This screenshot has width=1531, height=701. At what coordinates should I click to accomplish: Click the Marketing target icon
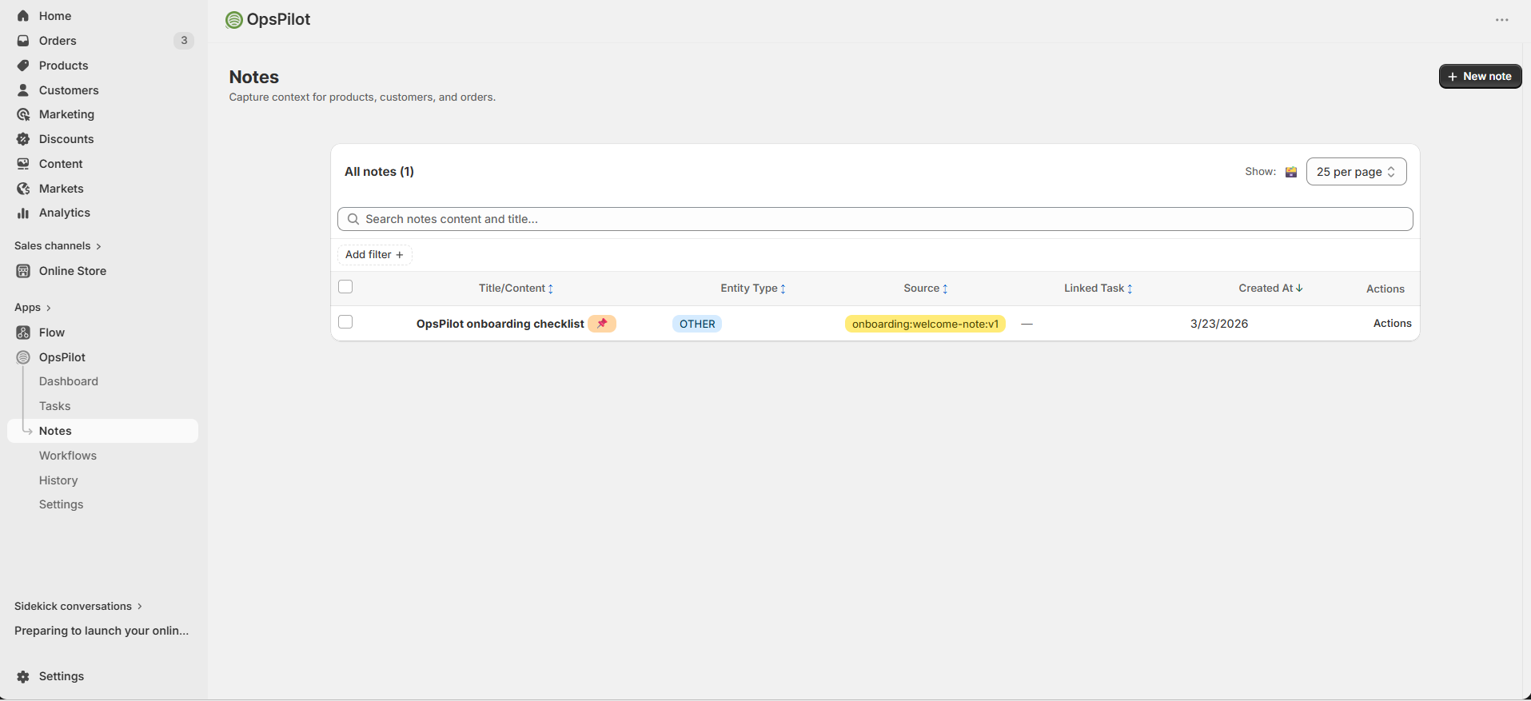click(x=23, y=114)
